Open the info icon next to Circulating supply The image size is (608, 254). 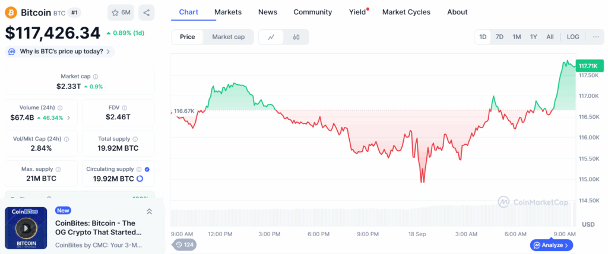[139, 170]
